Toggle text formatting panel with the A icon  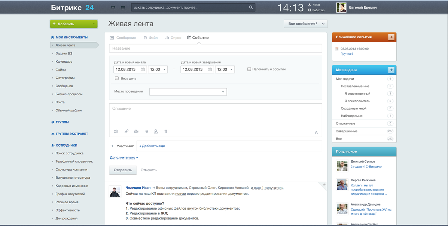(x=316, y=132)
